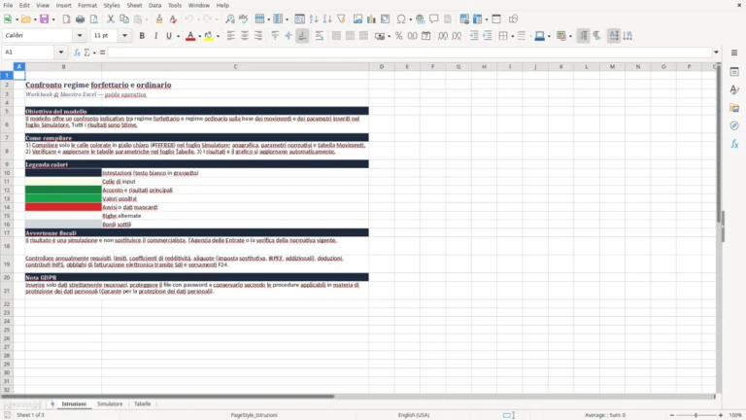Click the Font Color red swatch button

click(190, 36)
